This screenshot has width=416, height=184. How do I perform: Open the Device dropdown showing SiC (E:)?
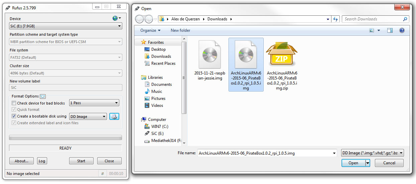pos(65,26)
